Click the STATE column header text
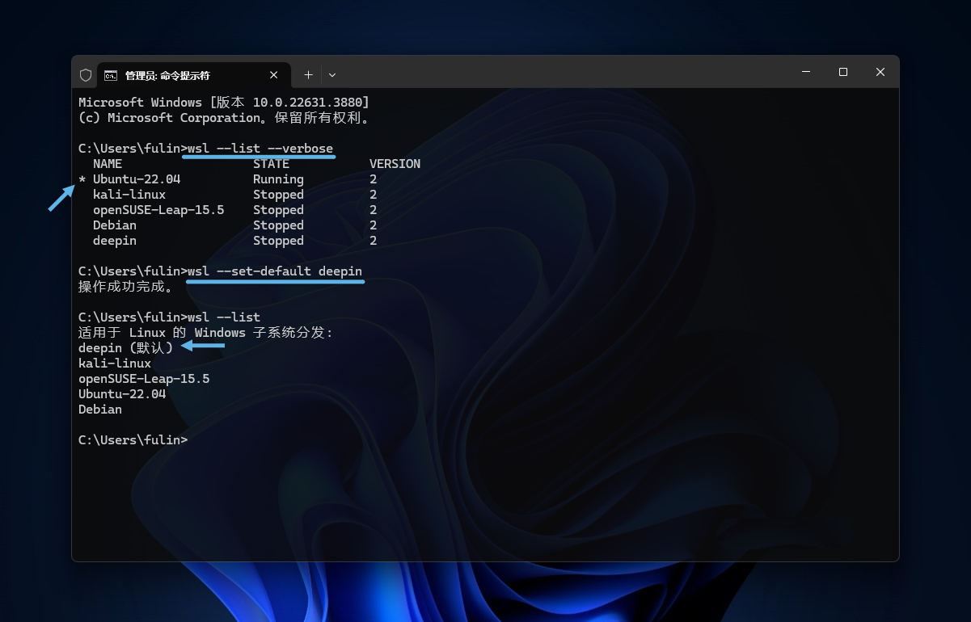The image size is (971, 622). [x=271, y=164]
